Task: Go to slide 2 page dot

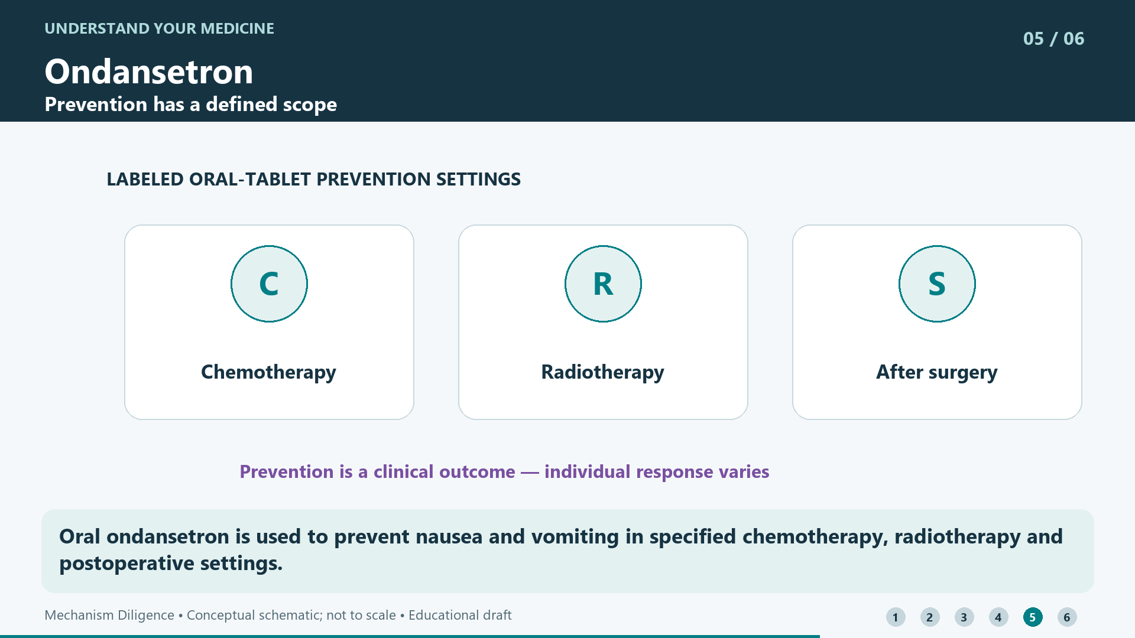Action: click(930, 617)
